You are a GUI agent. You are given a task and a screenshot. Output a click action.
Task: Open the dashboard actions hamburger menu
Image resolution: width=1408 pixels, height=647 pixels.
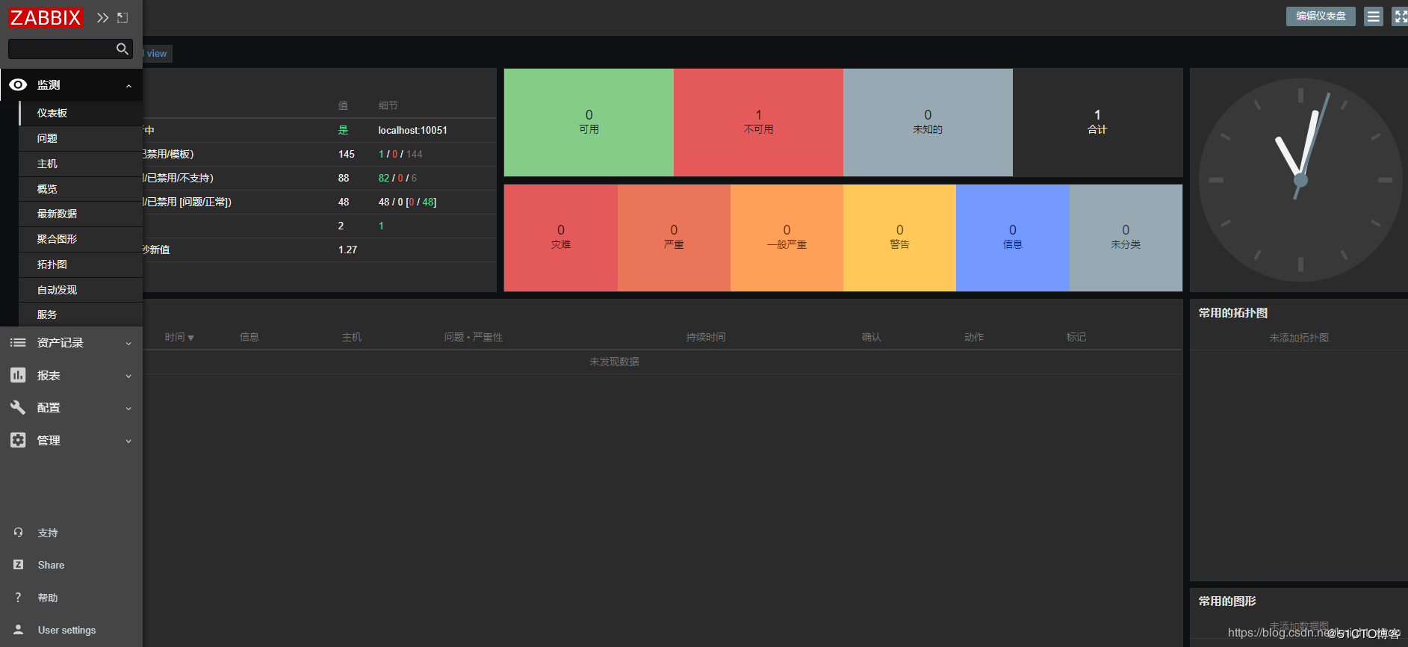[1373, 16]
